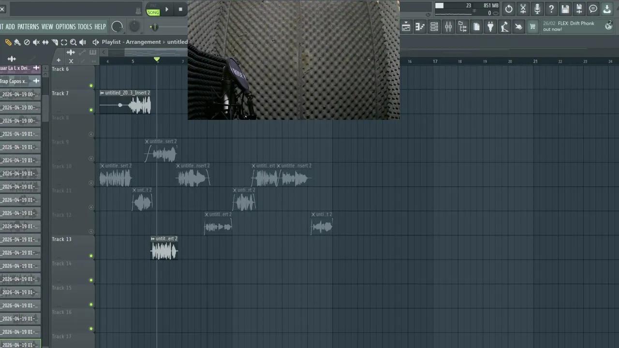This screenshot has height=348, width=619.
Task: Click the main volume knob
Action: pos(117,27)
